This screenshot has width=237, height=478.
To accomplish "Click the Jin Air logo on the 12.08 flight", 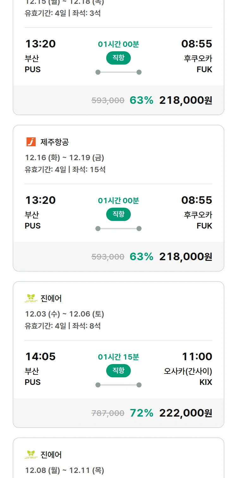I will 31,455.
